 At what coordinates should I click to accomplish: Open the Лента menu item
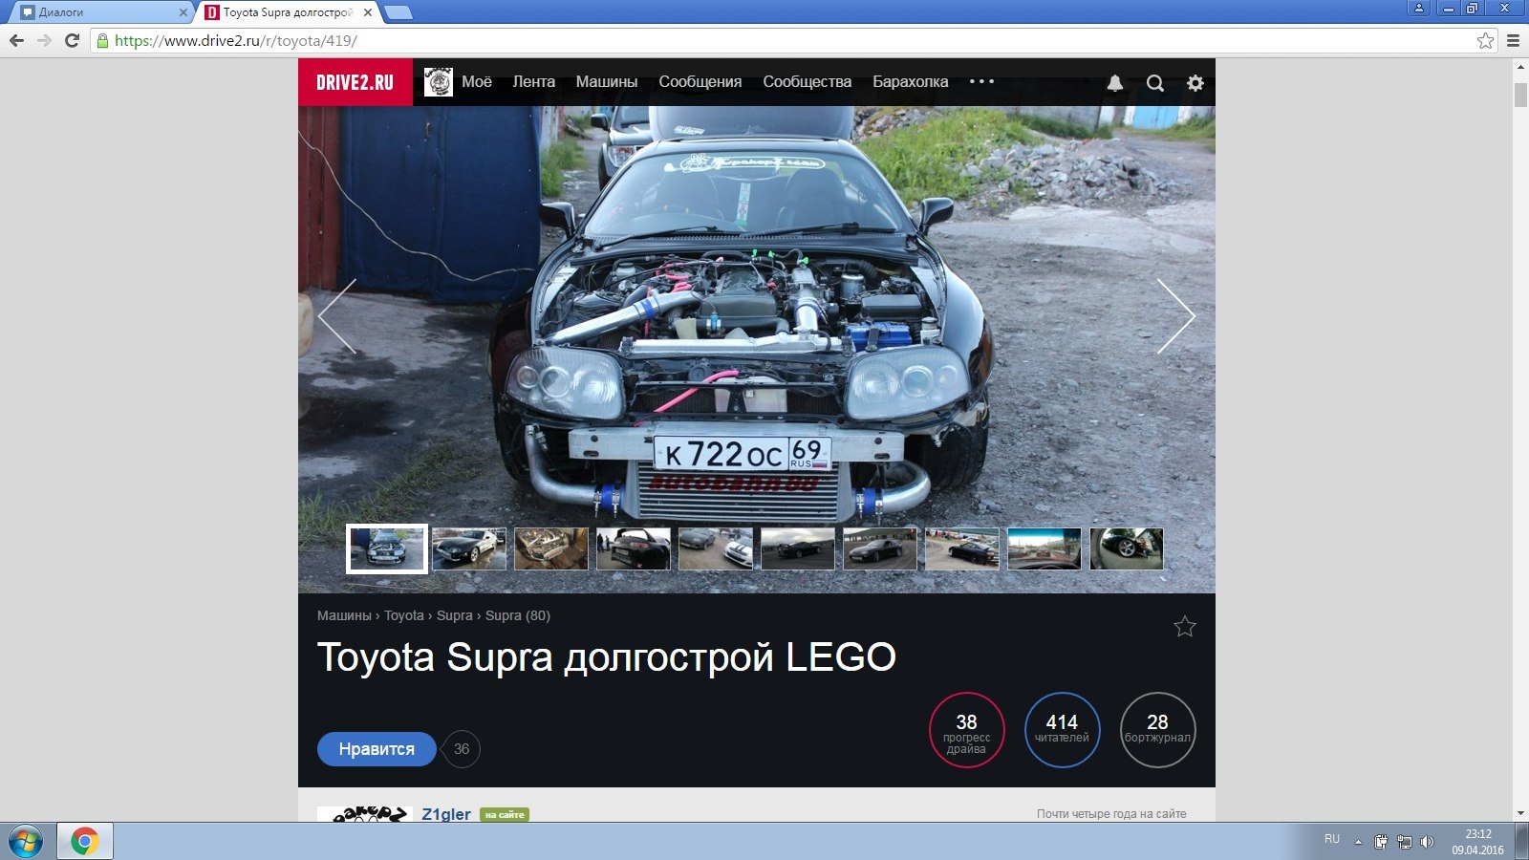pos(534,82)
